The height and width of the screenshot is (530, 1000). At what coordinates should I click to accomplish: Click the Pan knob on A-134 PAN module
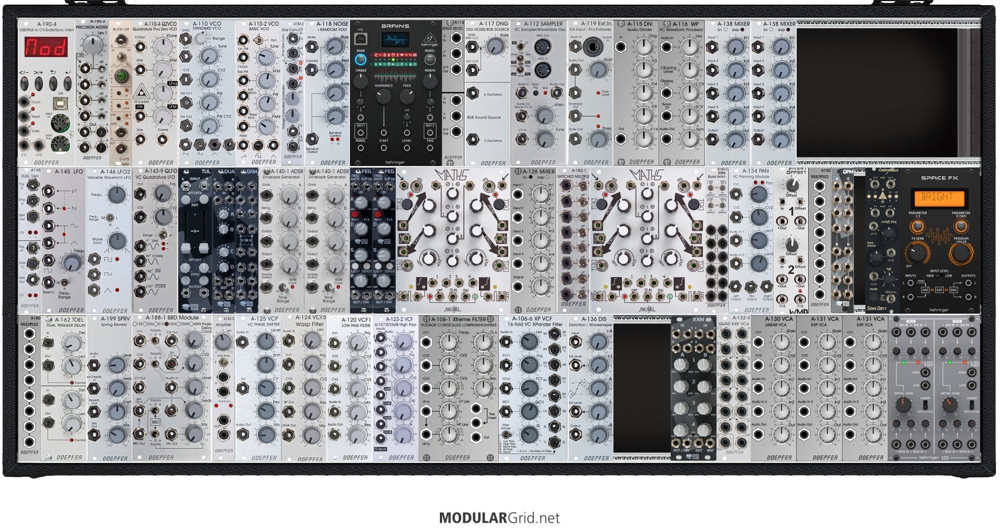[x=759, y=194]
